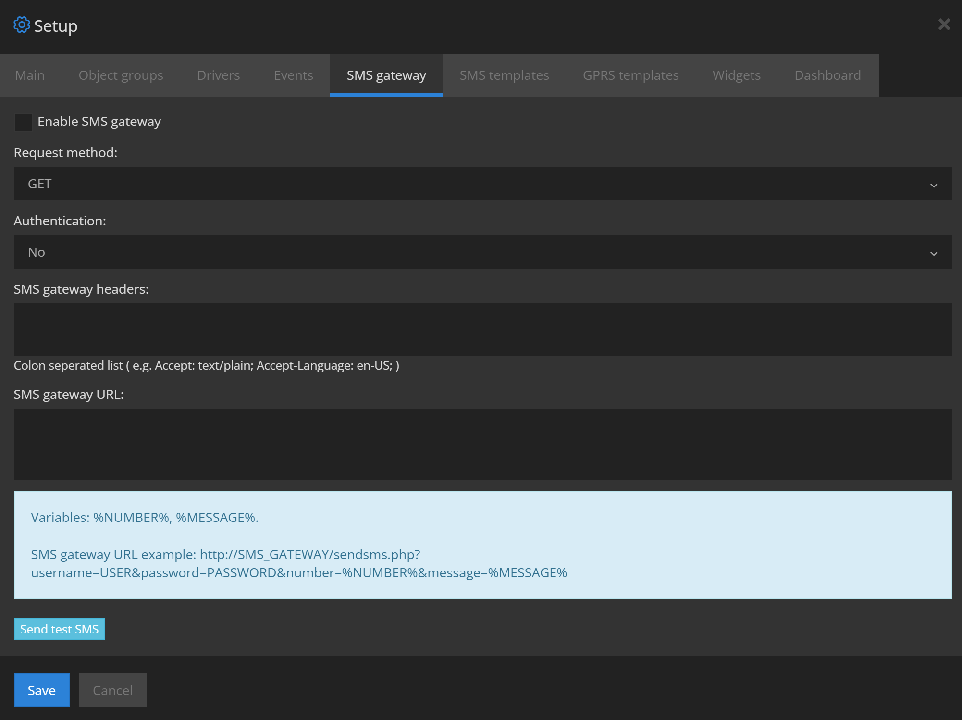The width and height of the screenshot is (962, 720).
Task: Close the Setup dialog with X
Action: click(x=944, y=25)
